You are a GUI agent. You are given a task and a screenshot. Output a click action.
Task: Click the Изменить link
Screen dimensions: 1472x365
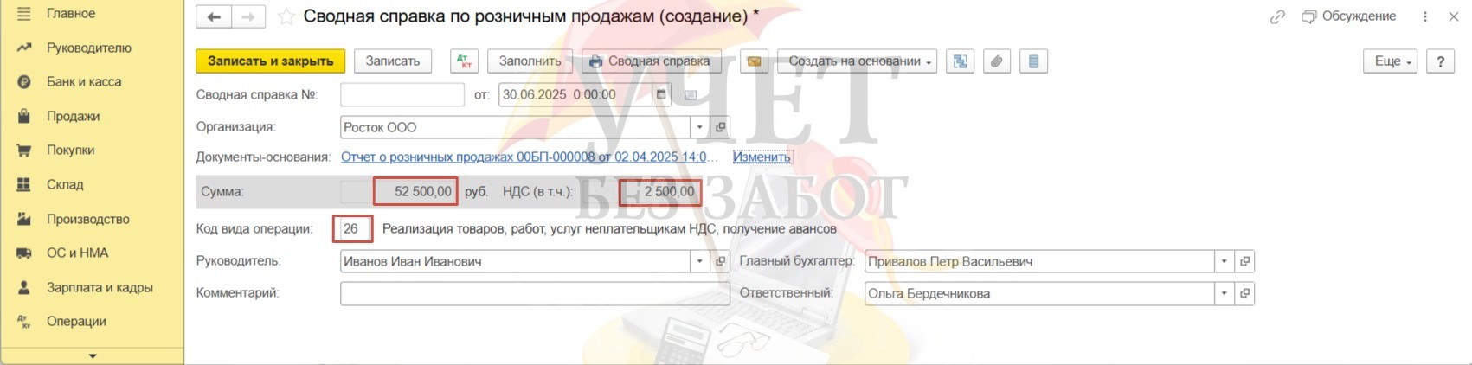click(762, 157)
